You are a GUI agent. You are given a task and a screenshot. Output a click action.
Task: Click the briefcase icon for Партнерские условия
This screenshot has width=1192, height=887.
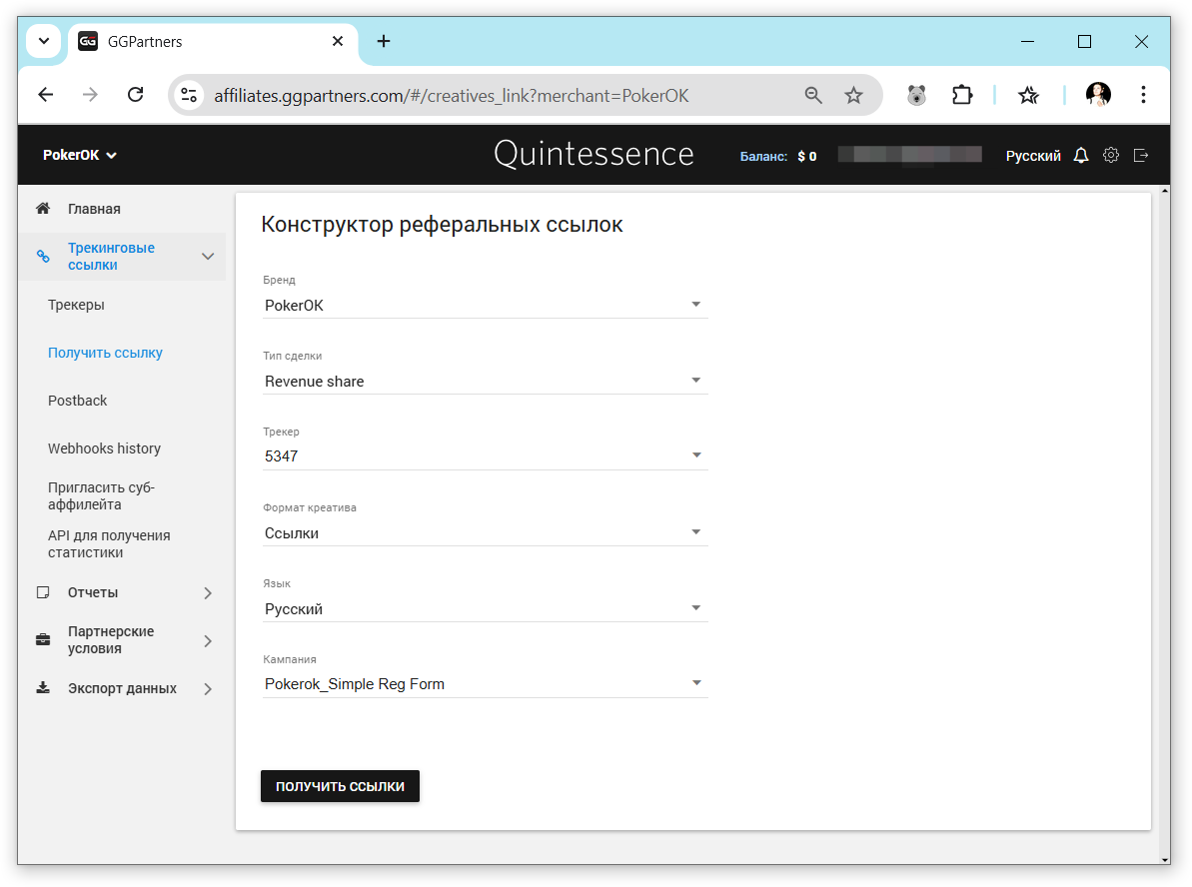(x=43, y=640)
